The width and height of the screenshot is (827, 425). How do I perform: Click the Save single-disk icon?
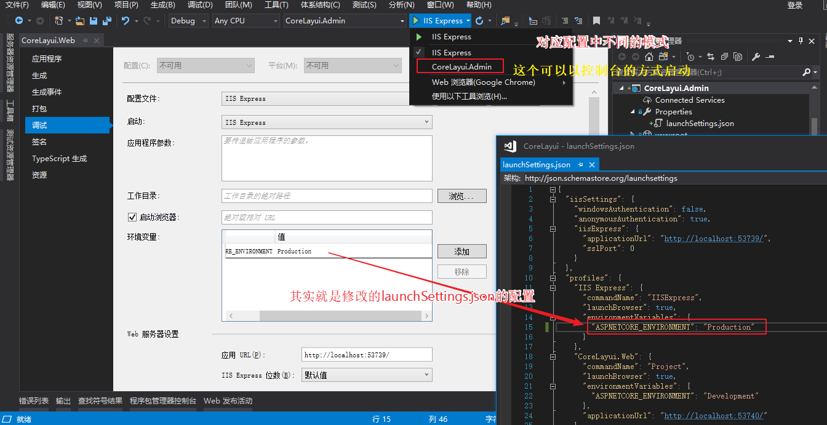[x=94, y=21]
